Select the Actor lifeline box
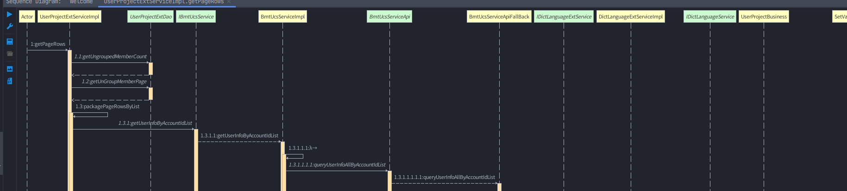 pyautogui.click(x=27, y=17)
